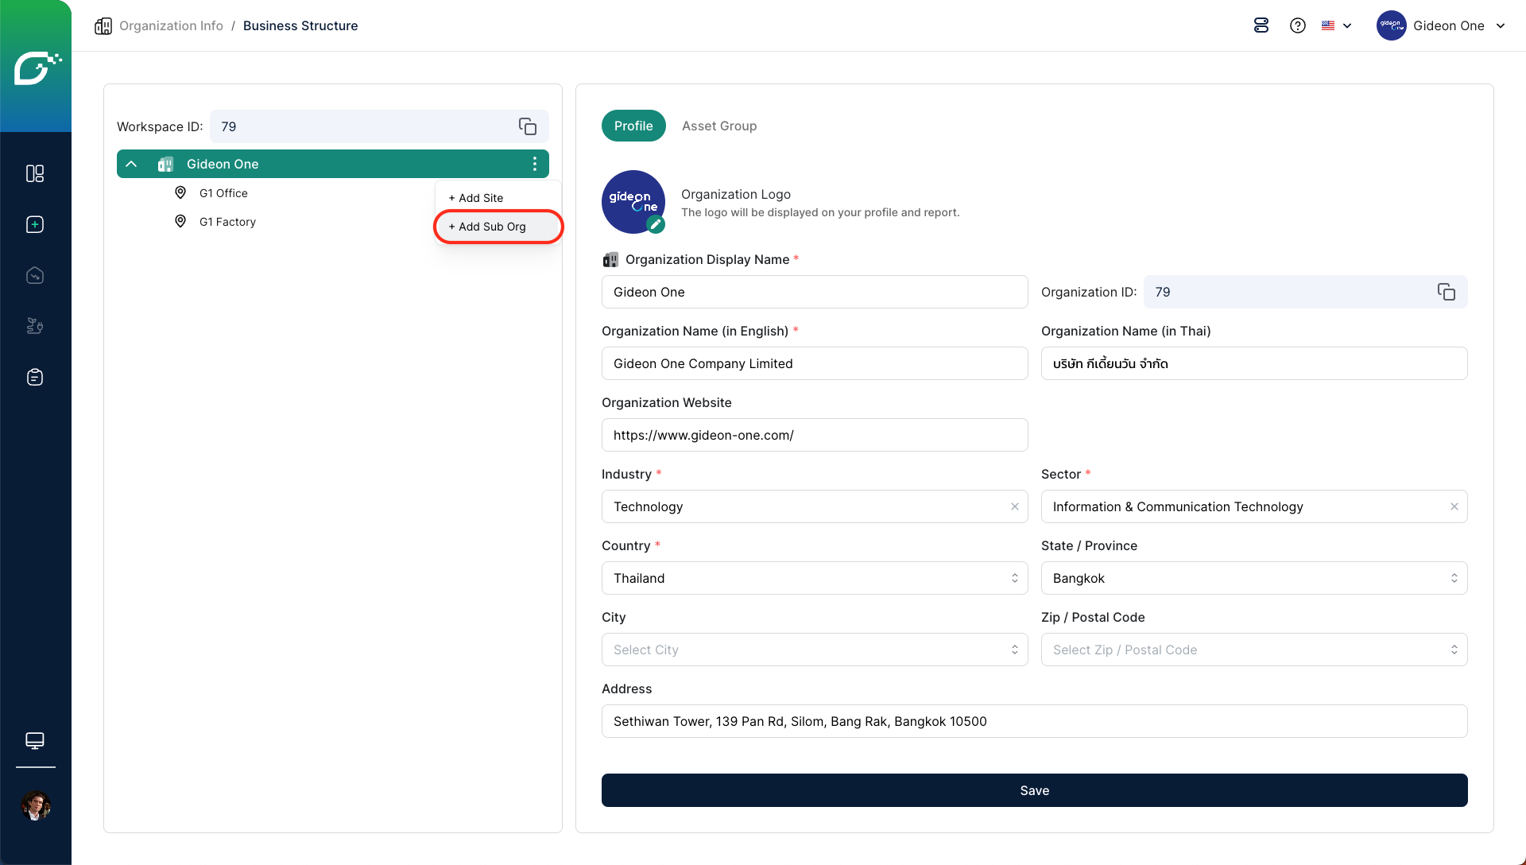Choose Add Sub Org menu entry
This screenshot has width=1526, height=865.
(x=488, y=227)
